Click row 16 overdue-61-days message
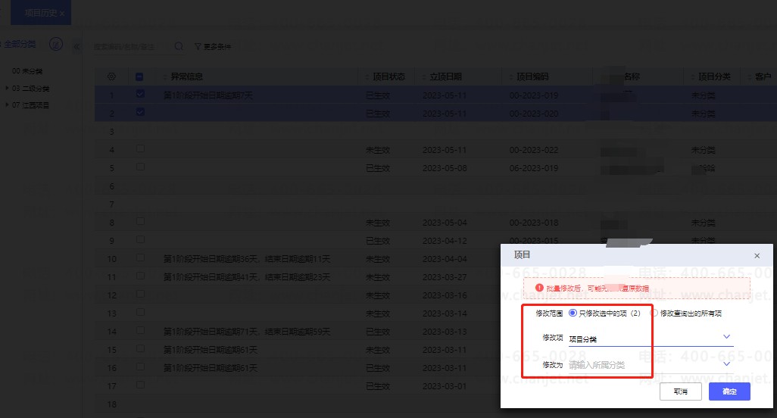777x418 pixels. (x=211, y=368)
